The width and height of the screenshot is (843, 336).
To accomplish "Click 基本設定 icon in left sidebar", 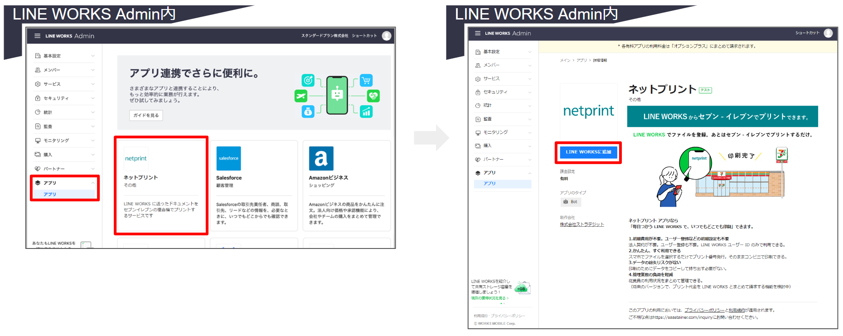I will coord(38,56).
